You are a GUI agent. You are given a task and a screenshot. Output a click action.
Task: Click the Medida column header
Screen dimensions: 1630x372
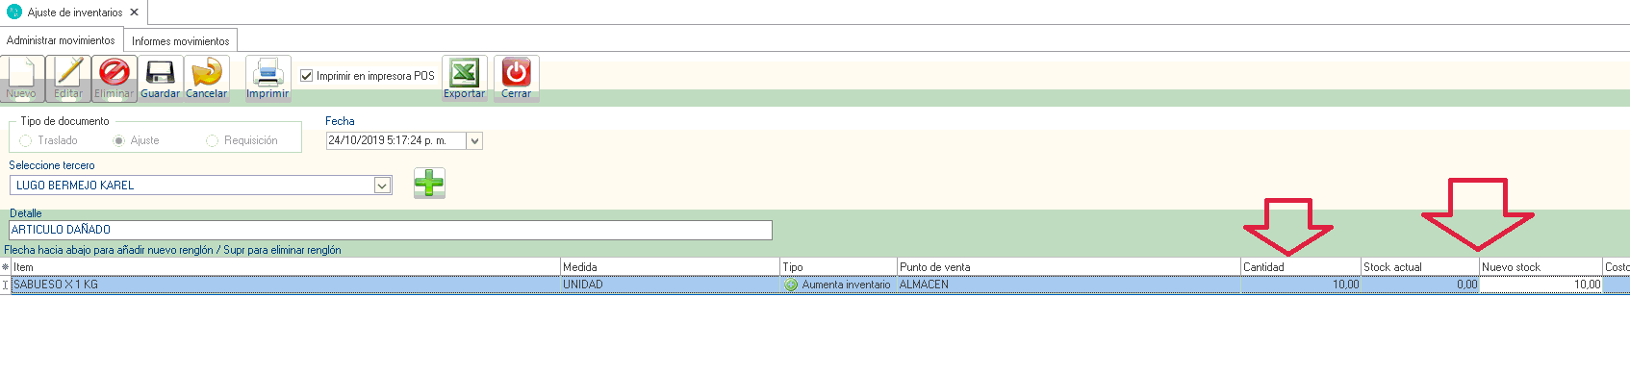point(670,266)
